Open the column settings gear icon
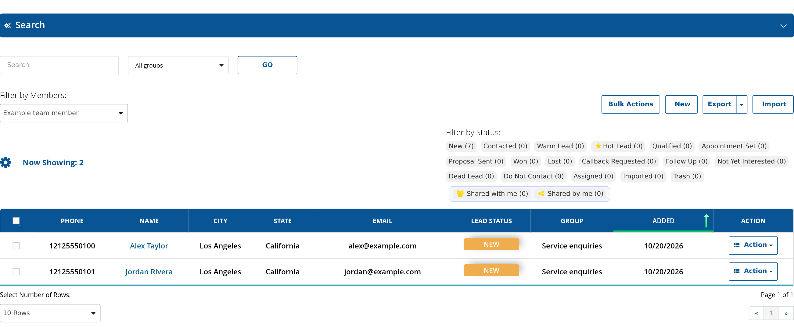Viewport: 794px width, 327px height. (x=5, y=162)
